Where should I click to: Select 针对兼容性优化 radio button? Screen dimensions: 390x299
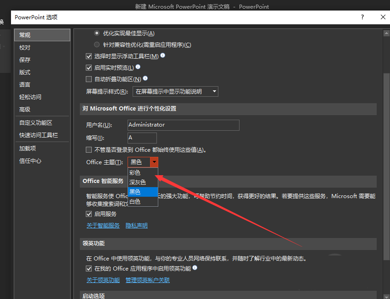tap(97, 45)
